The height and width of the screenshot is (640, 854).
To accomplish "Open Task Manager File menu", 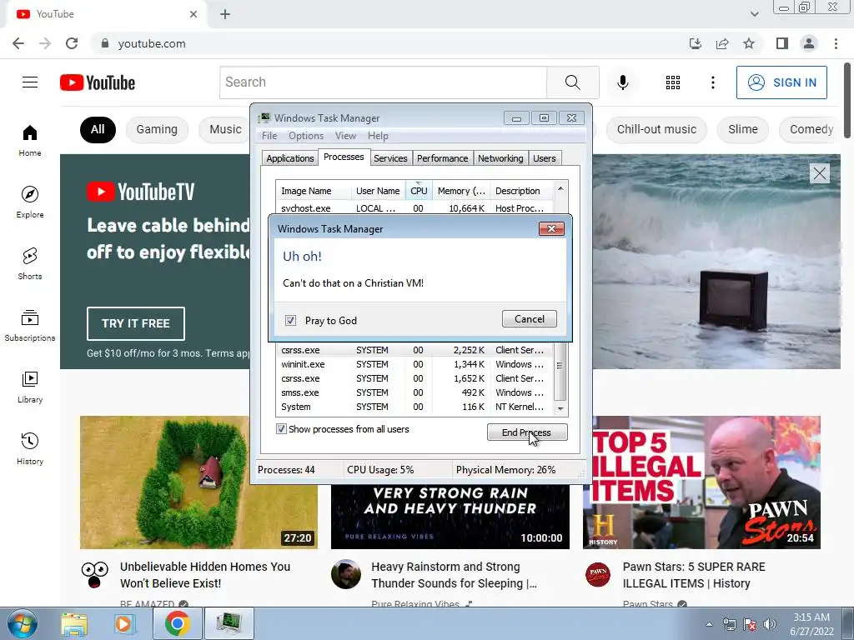I will 269,136.
